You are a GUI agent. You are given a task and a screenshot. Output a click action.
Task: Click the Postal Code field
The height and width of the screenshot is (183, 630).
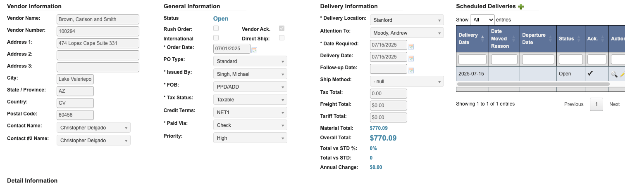coord(75,115)
